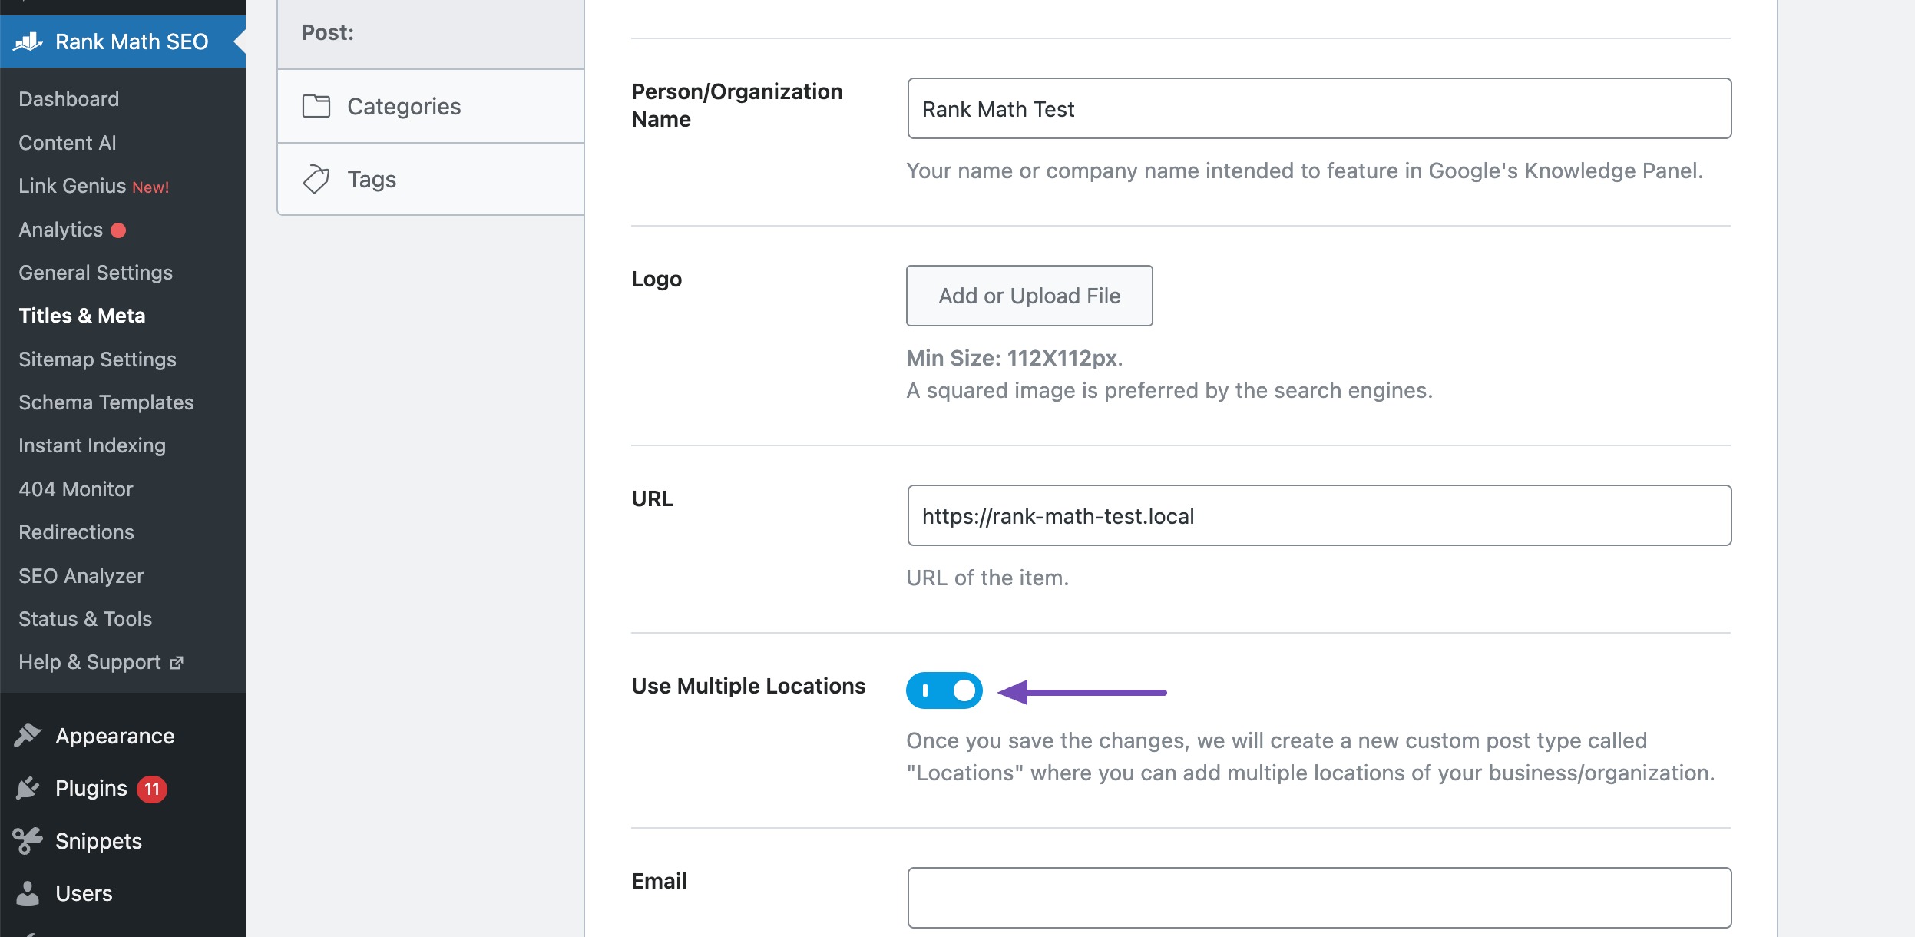The width and height of the screenshot is (1915, 937).
Task: Open Titles & Meta settings
Action: click(82, 316)
